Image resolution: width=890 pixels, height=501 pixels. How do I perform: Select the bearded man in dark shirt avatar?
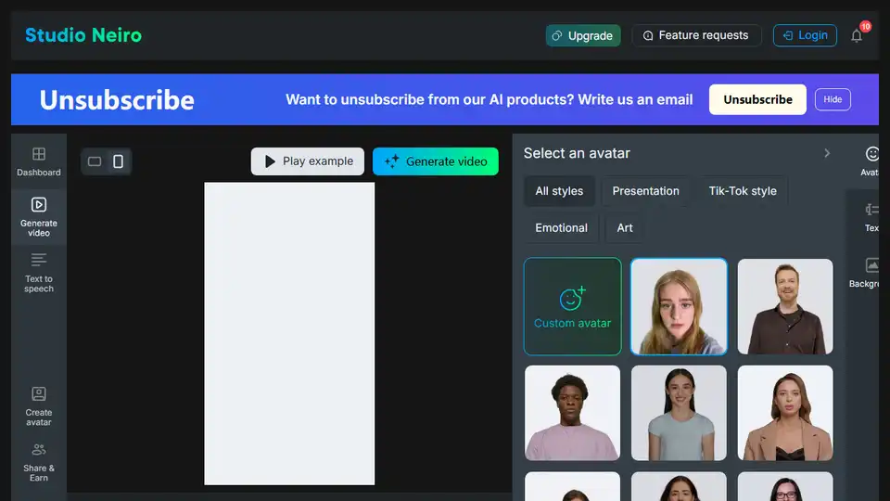pos(785,307)
